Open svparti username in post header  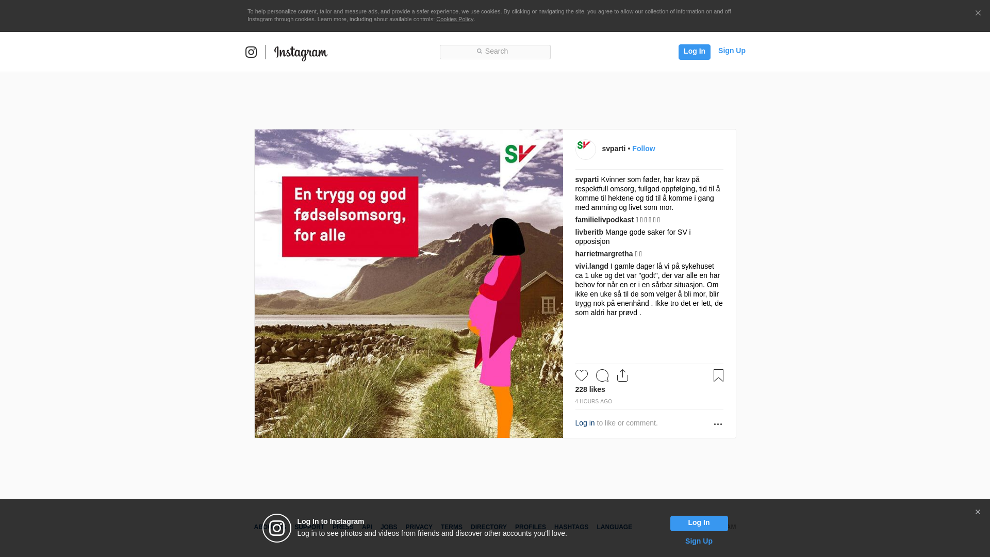coord(614,149)
